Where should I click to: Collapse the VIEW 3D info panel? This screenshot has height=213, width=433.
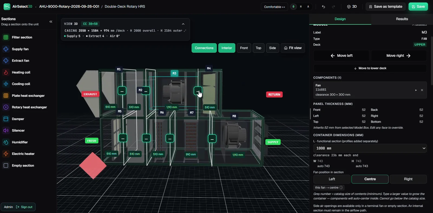pyautogui.click(x=183, y=24)
